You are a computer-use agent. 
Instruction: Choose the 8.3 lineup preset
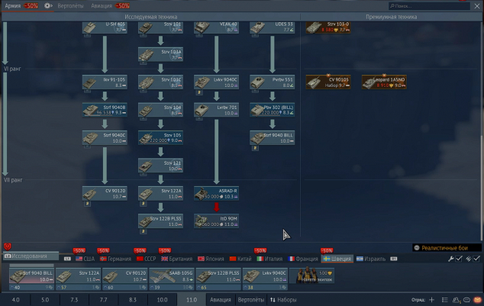133,300
